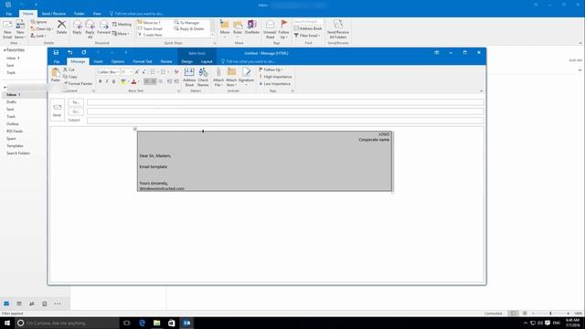Open Tasks view in navigation bar
The width and height of the screenshot is (585, 329).
[x=45, y=303]
